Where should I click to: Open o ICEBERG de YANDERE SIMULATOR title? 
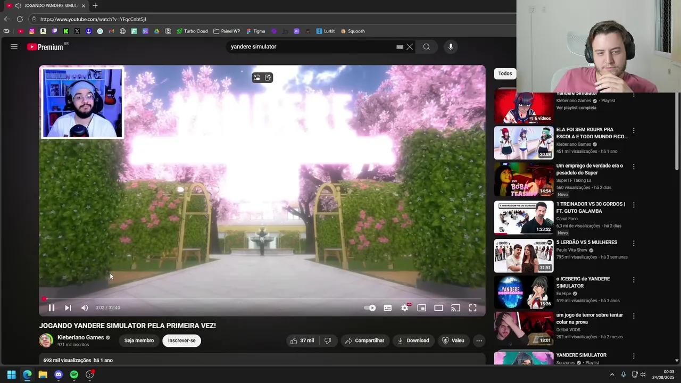583,282
